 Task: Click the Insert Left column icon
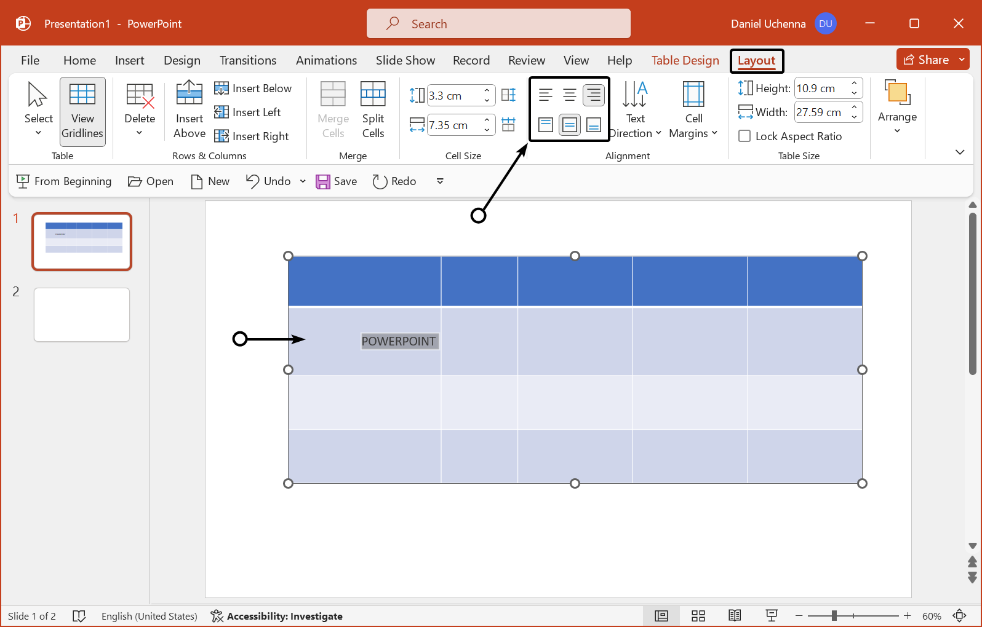247,112
